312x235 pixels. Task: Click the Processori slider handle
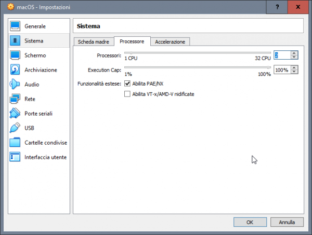coord(131,53)
